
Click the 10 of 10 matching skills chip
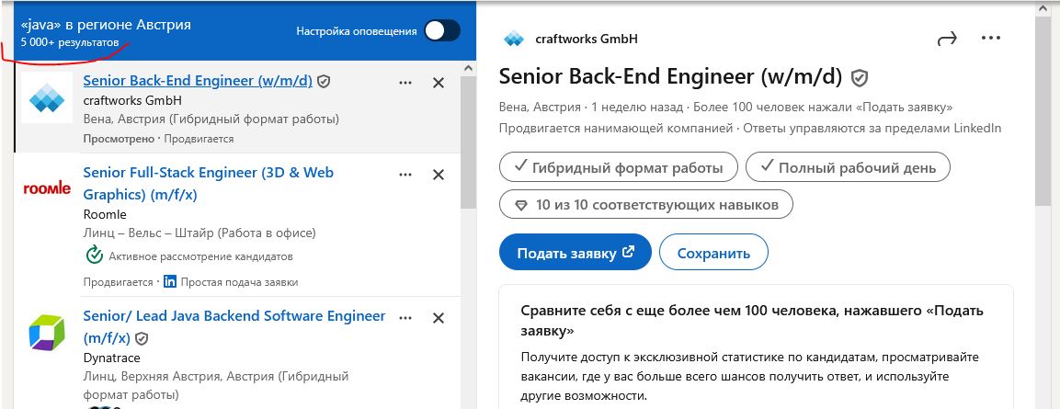coord(646,204)
